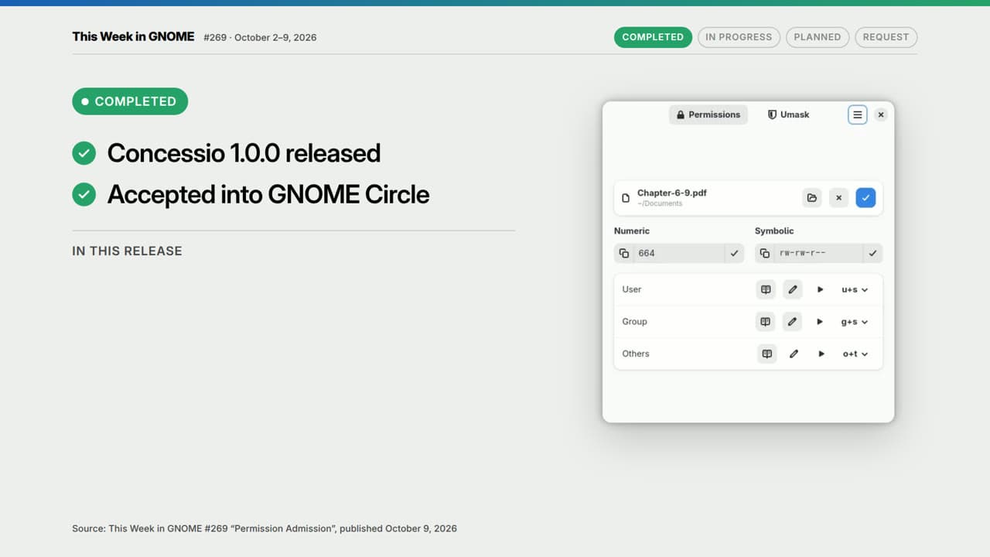Click the This Week in GNOME title
990x557 pixels.
133,36
